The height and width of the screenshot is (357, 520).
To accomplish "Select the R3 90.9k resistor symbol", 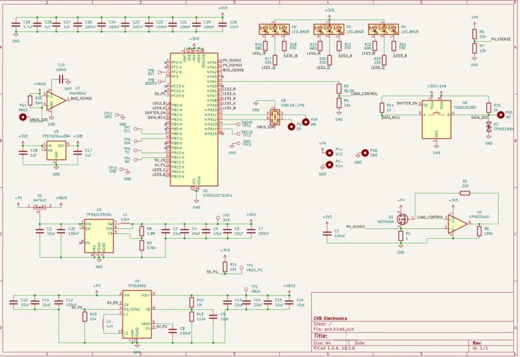I will point(339,89).
